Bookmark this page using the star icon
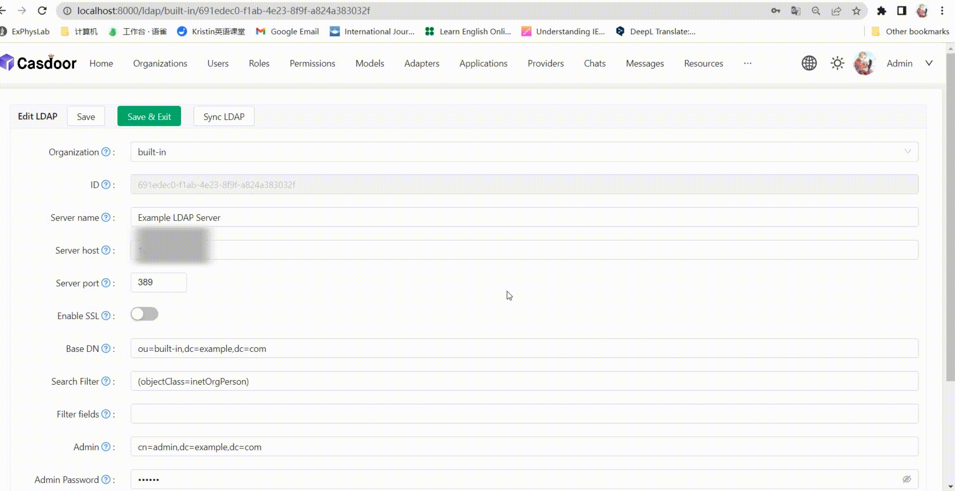The image size is (955, 491). pos(857,10)
